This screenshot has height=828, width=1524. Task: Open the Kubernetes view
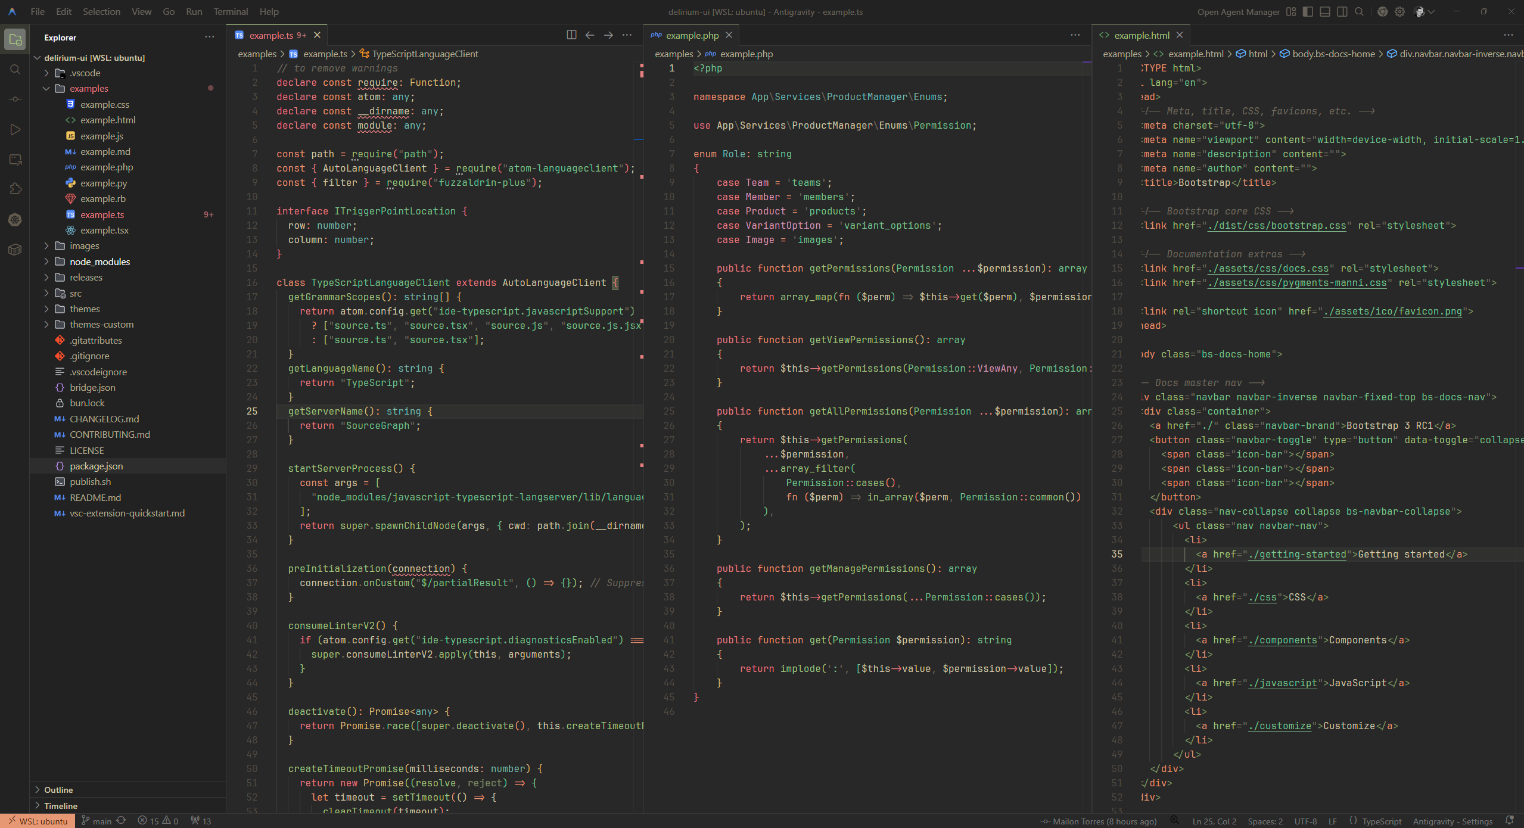click(15, 220)
